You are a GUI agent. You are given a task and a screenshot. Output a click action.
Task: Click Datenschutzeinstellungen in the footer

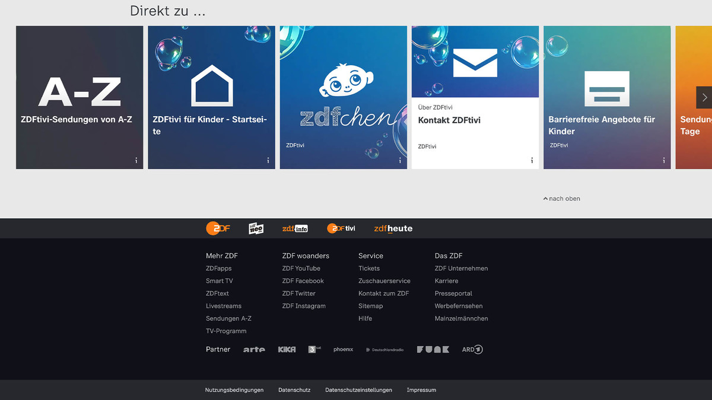point(358,390)
